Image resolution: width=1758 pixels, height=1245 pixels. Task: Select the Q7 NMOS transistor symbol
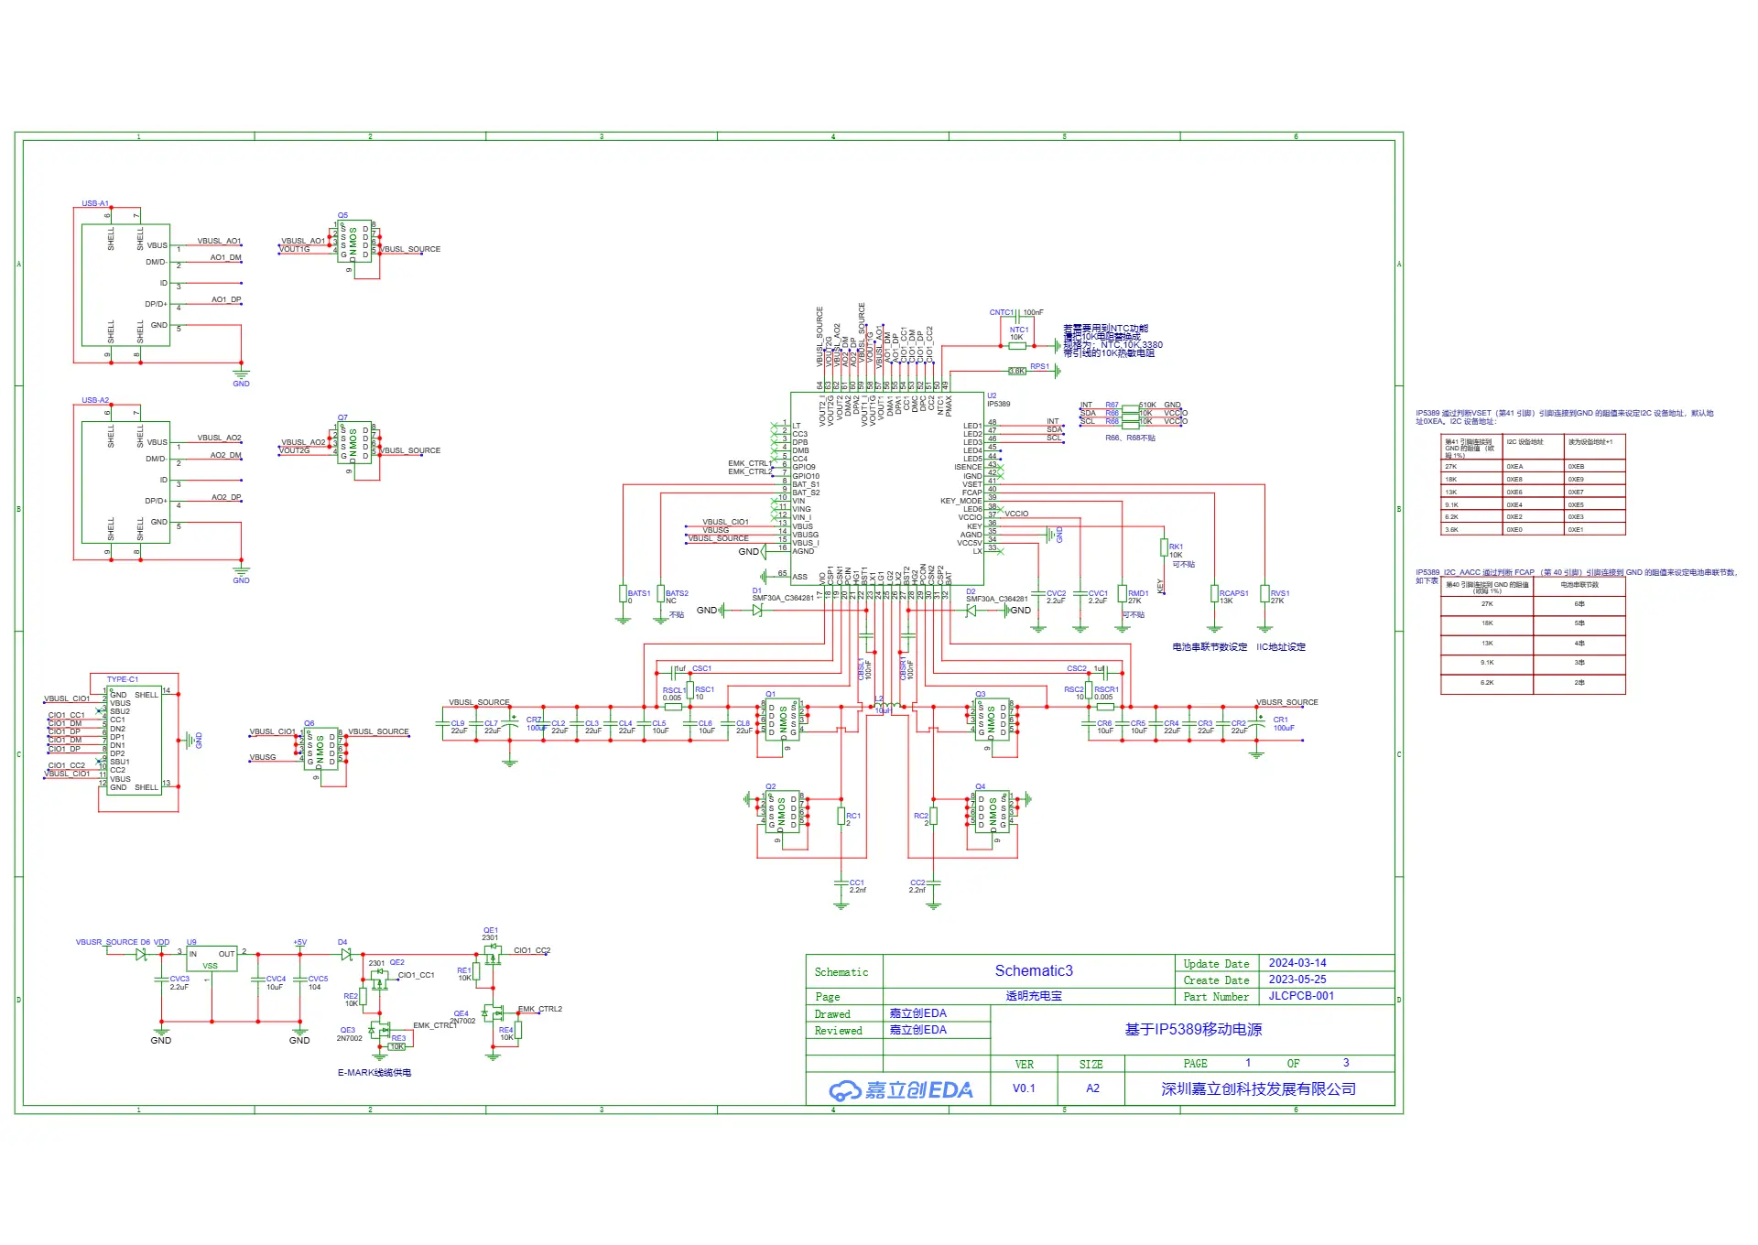coord(353,443)
